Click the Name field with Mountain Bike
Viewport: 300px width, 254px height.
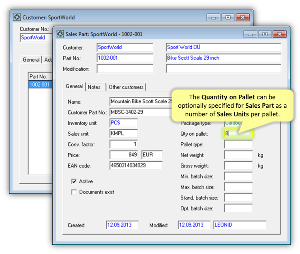coord(141,102)
